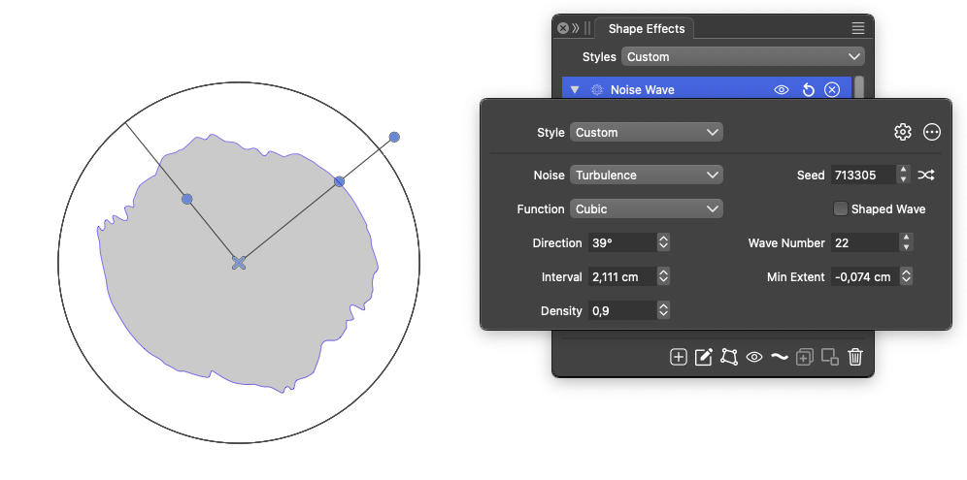Click the add shape effect plus icon
This screenshot has height=480, width=967.
click(679, 357)
